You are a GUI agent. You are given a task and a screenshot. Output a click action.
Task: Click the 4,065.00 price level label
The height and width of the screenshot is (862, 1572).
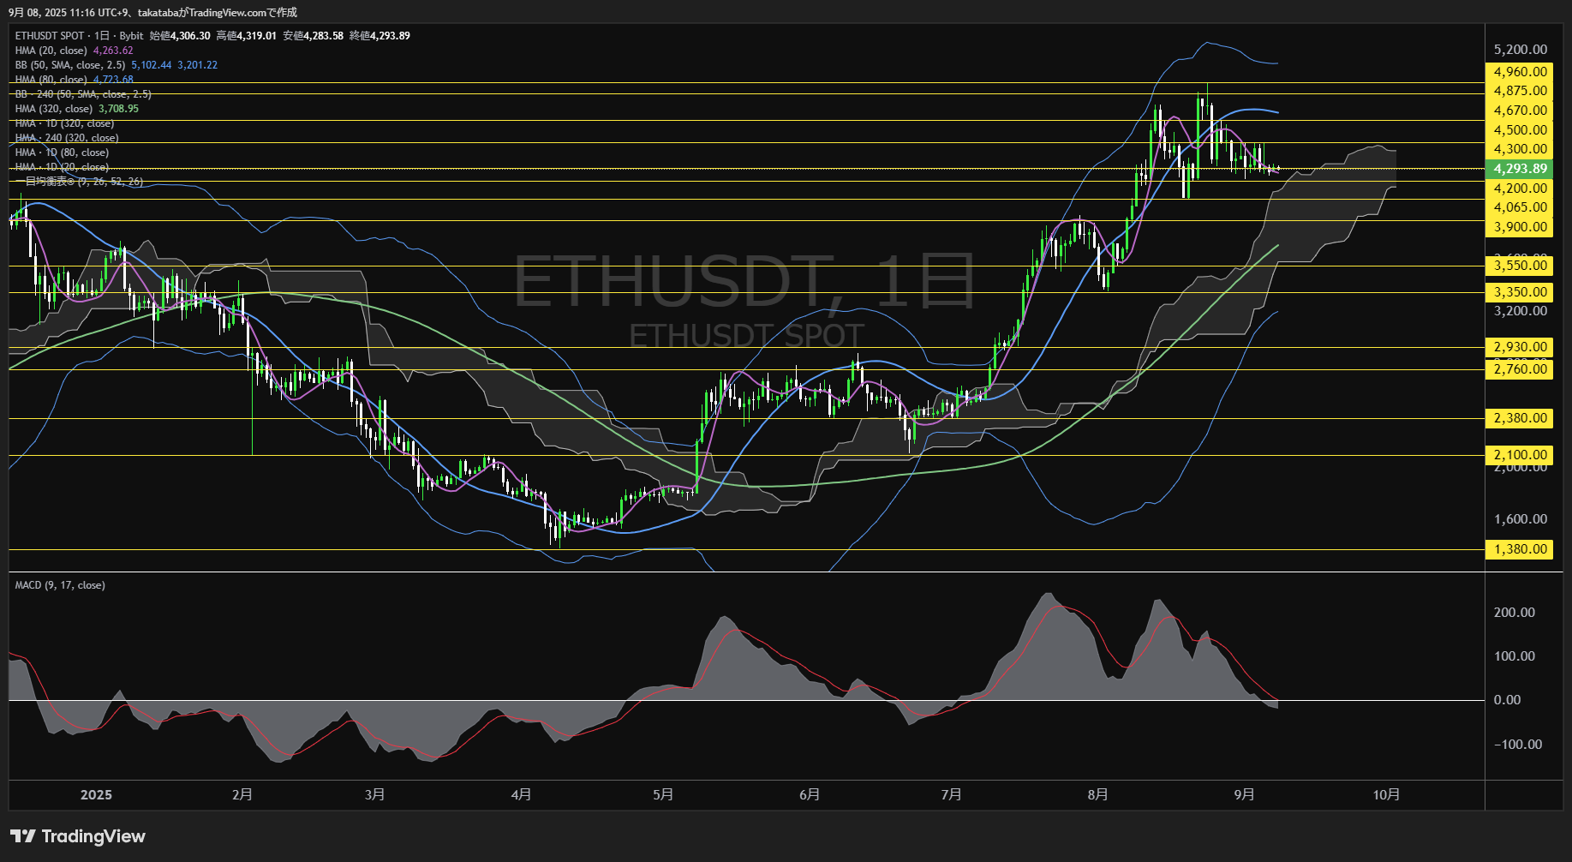[x=1519, y=207]
